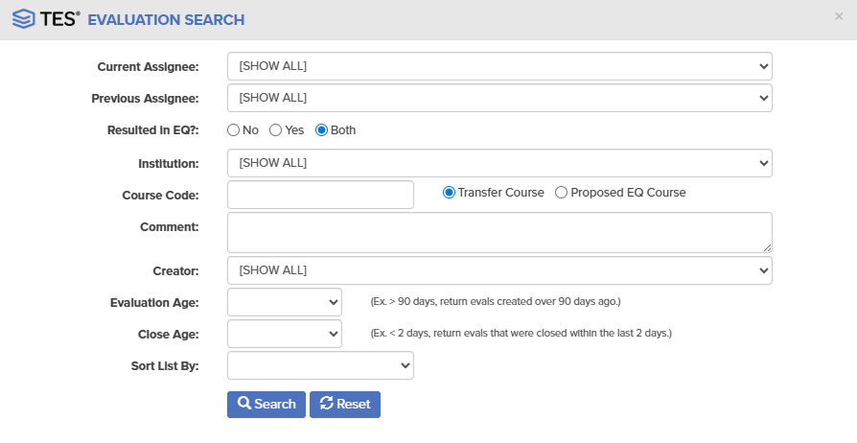
Task: Open the Institution dropdown
Action: (499, 163)
